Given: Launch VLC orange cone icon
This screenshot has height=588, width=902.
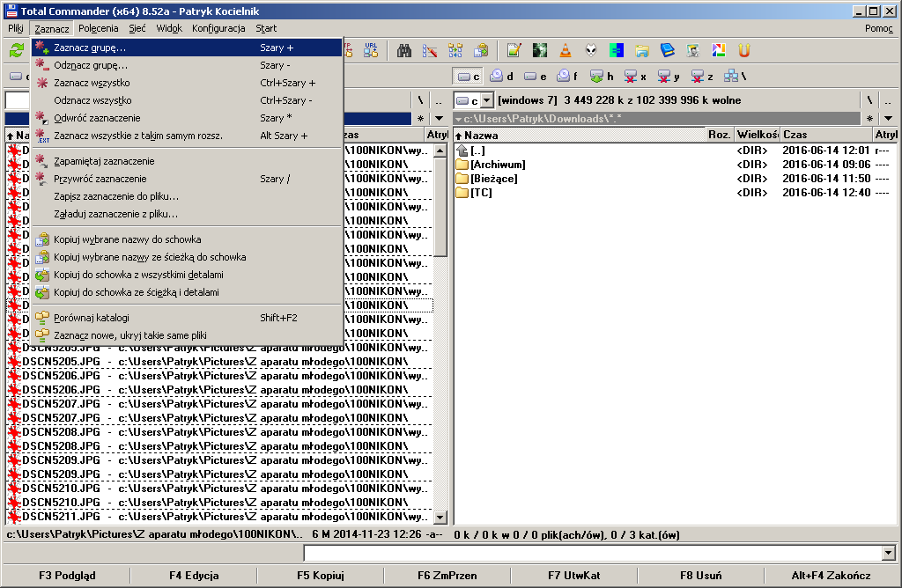Looking at the screenshot, I should click(566, 50).
